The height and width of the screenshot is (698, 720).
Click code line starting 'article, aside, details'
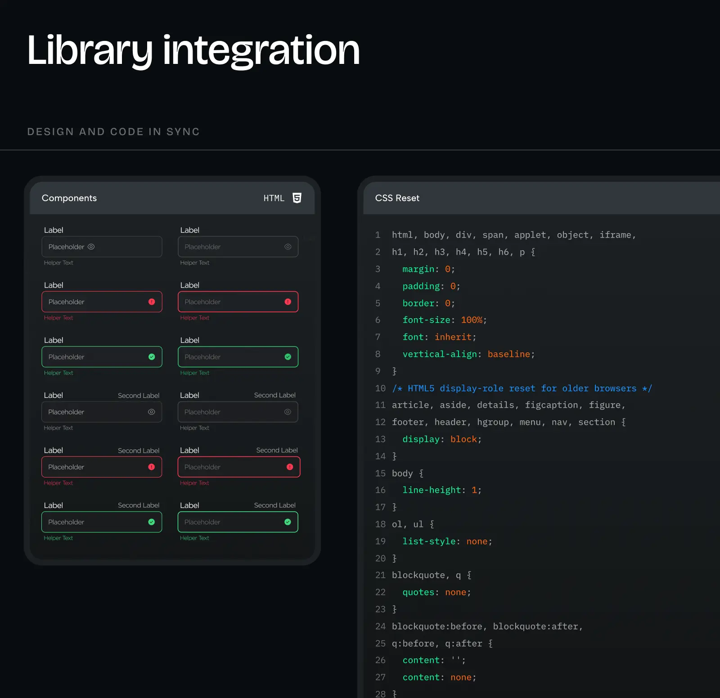pos(508,405)
